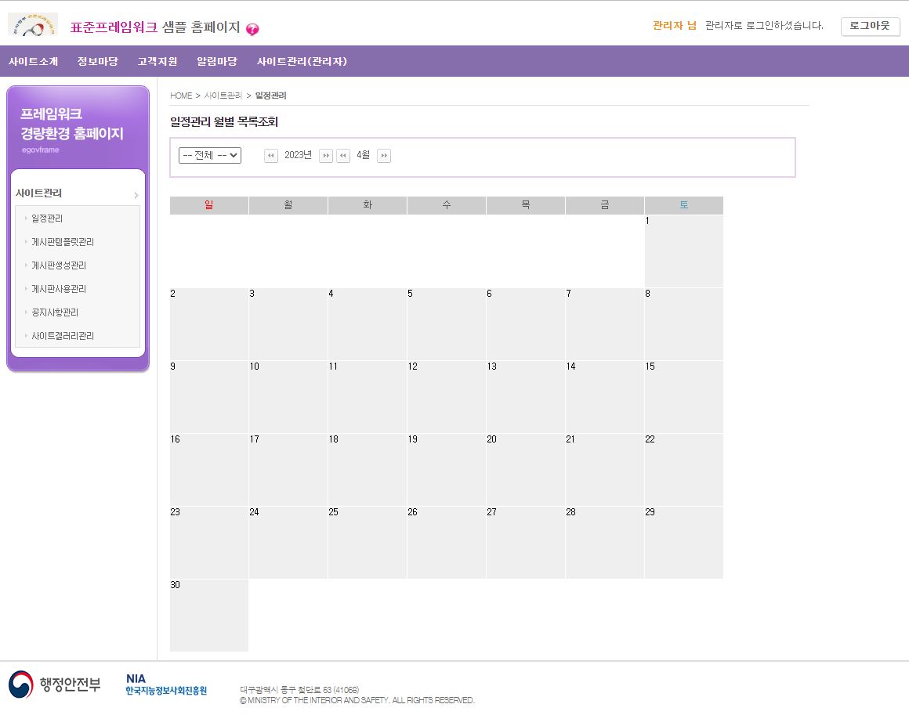Screen dimensions: 909x715
Task: Click HOME in the breadcrumb
Action: click(181, 96)
